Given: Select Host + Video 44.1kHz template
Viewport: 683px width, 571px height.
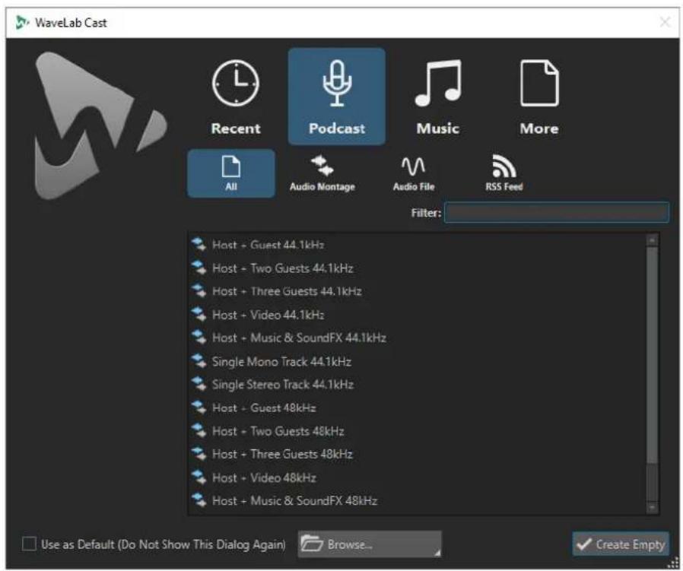Looking at the screenshot, I should [418, 315].
